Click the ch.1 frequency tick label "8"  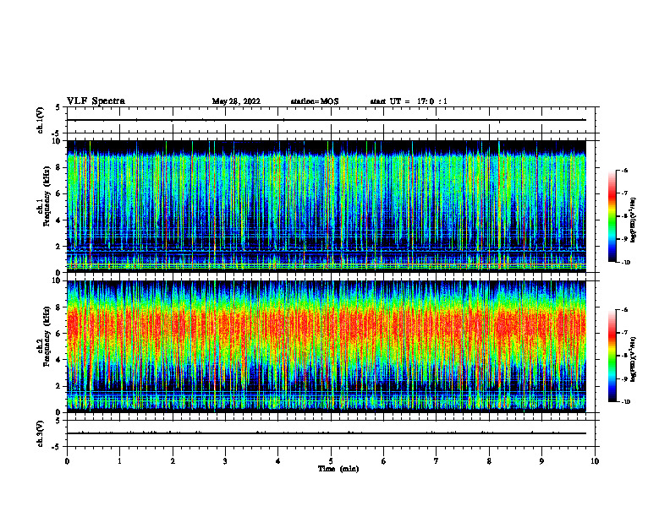point(59,167)
